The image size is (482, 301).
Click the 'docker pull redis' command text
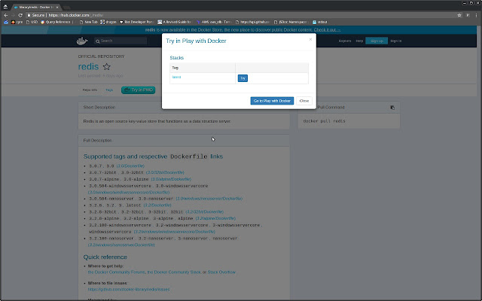pos(324,121)
